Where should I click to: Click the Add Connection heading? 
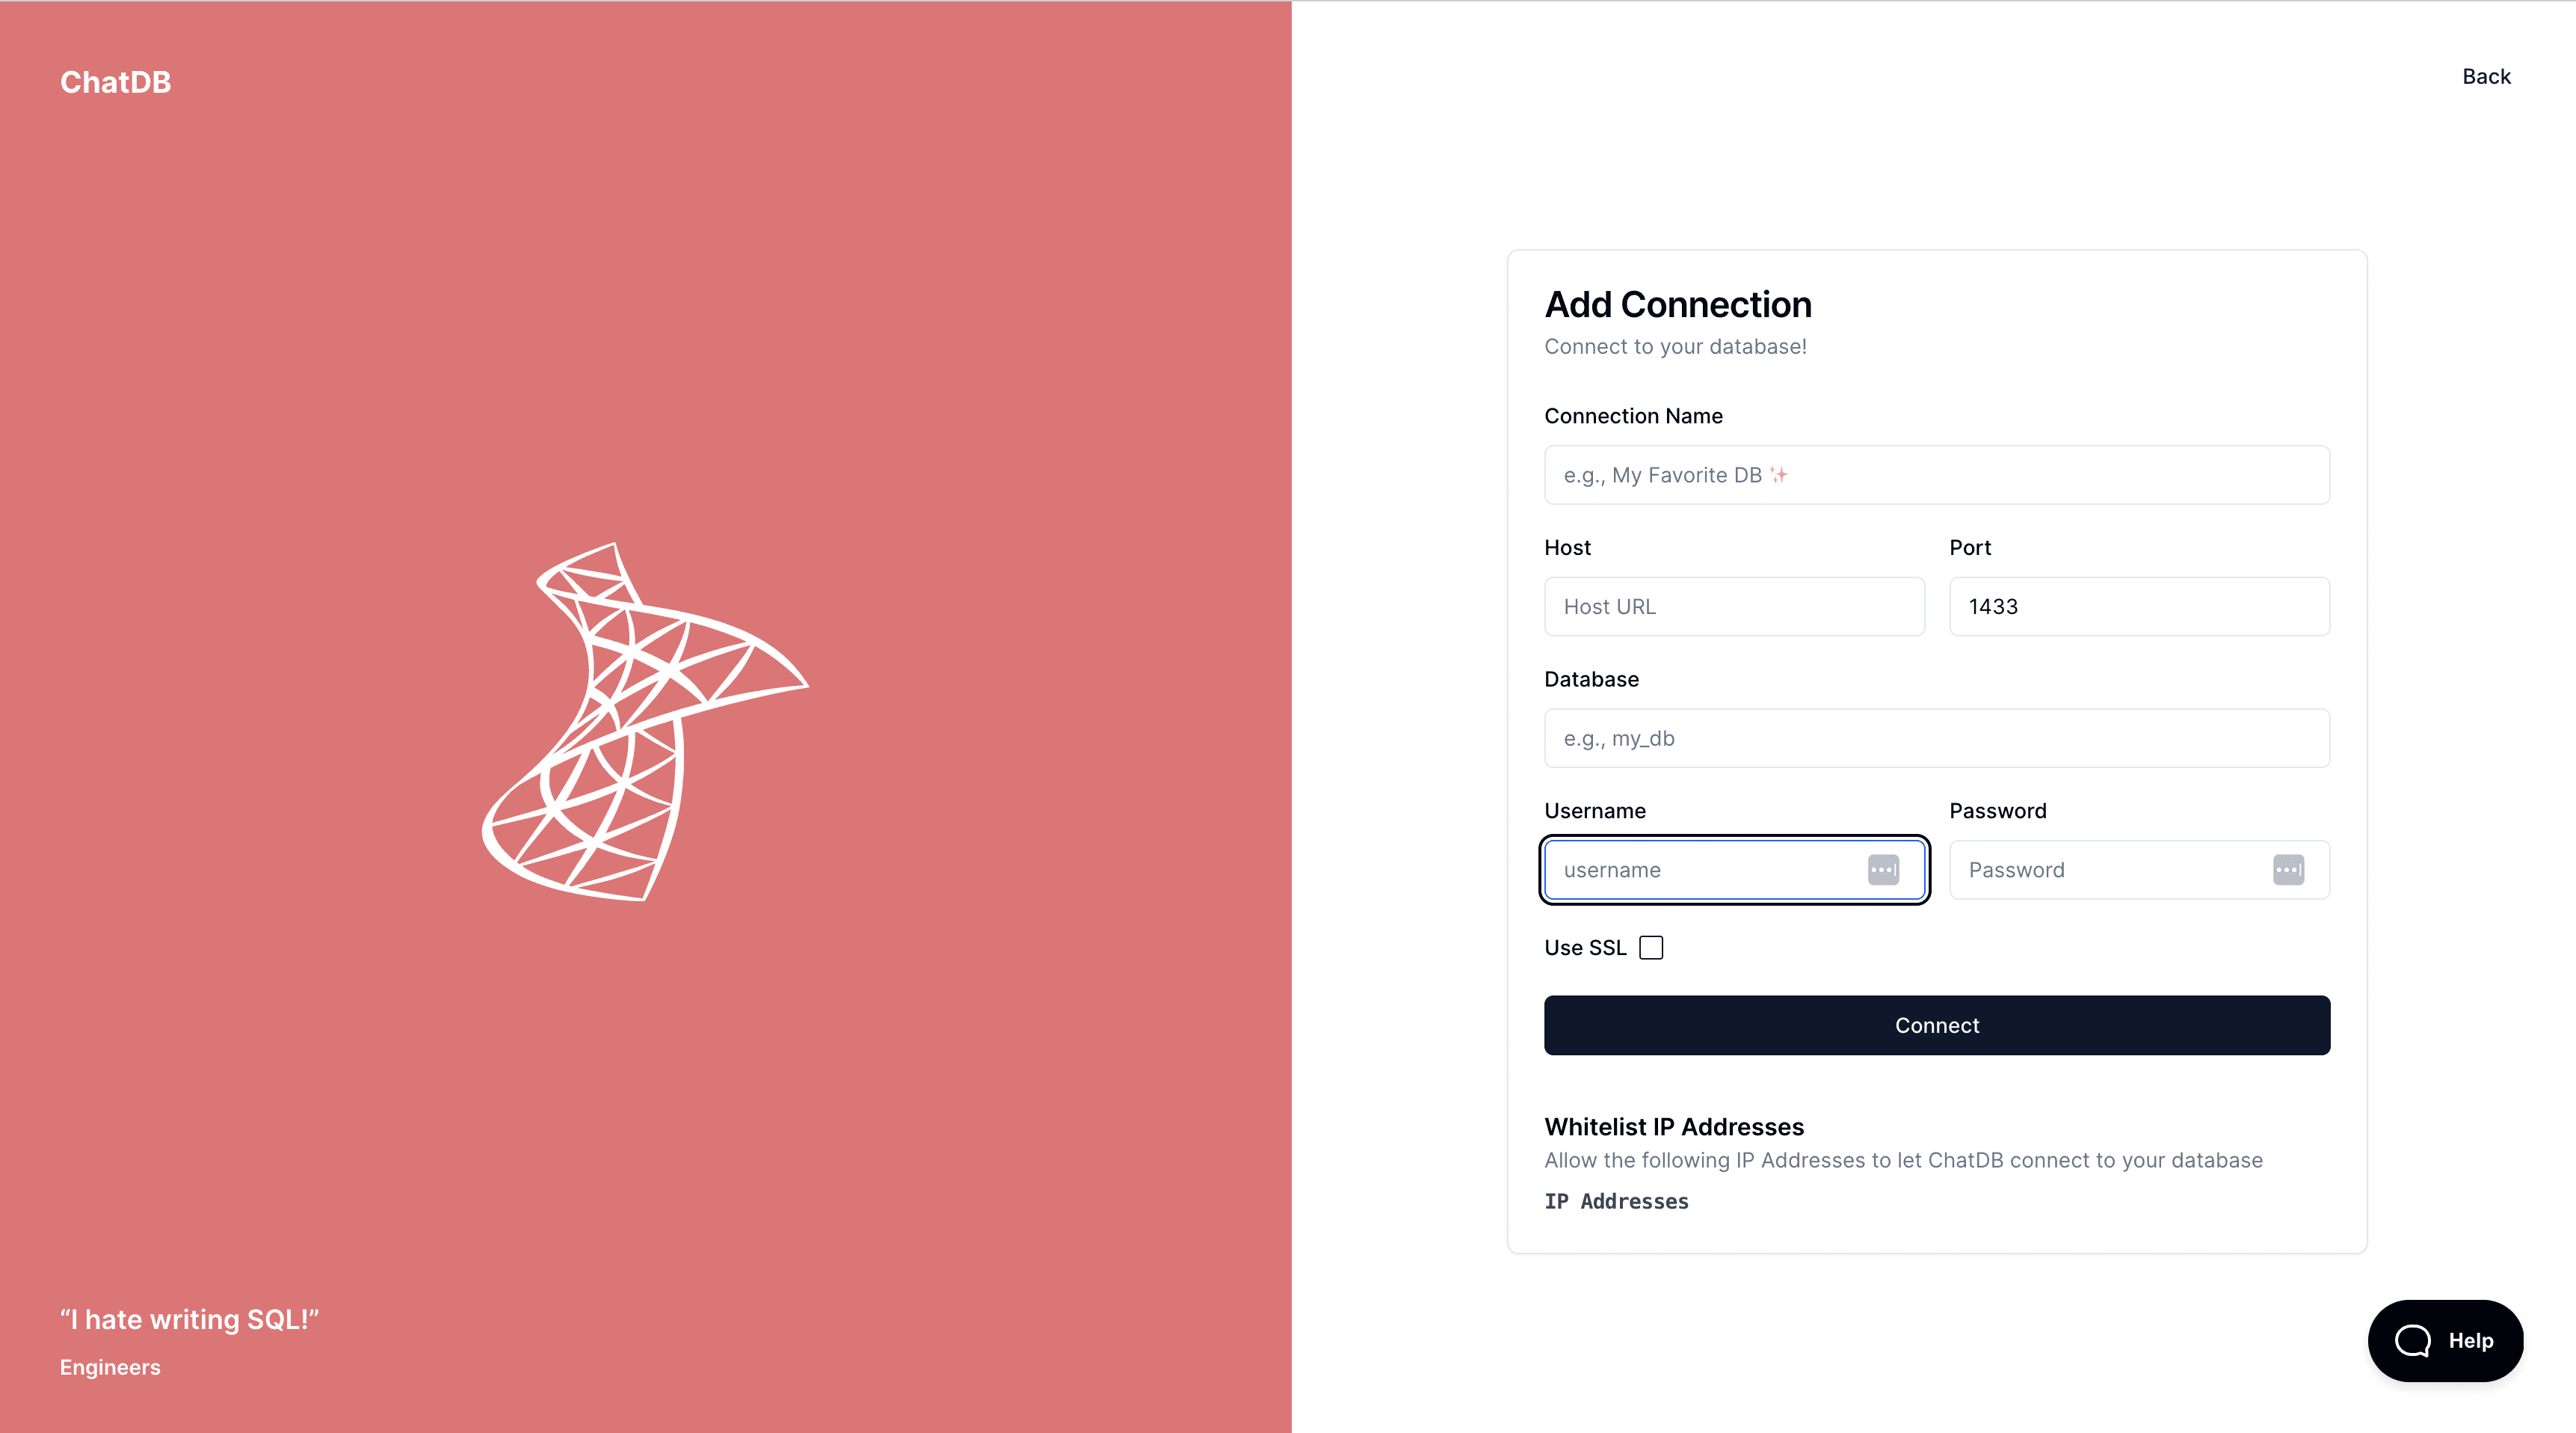point(1677,304)
